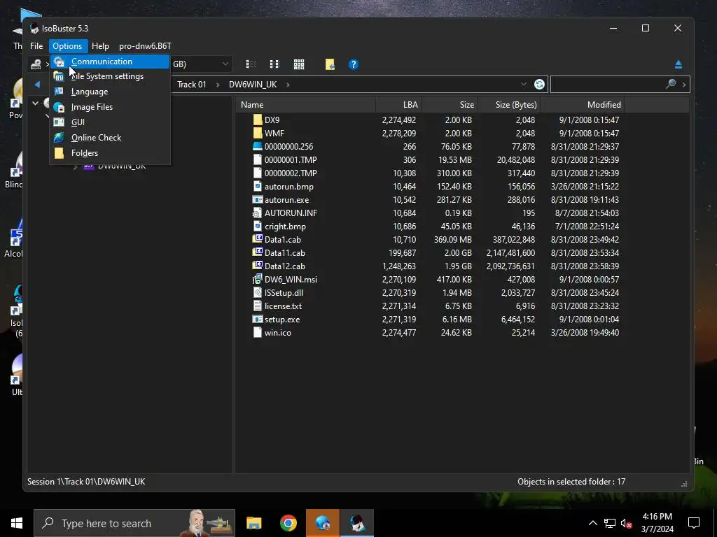This screenshot has height=537, width=717.
Task: Select the 00000002.TMP file name
Action: tap(291, 173)
